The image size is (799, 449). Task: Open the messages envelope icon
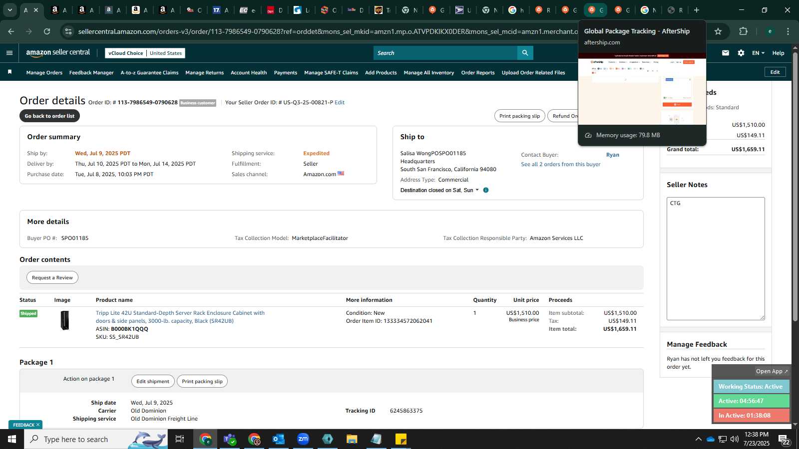(726, 53)
